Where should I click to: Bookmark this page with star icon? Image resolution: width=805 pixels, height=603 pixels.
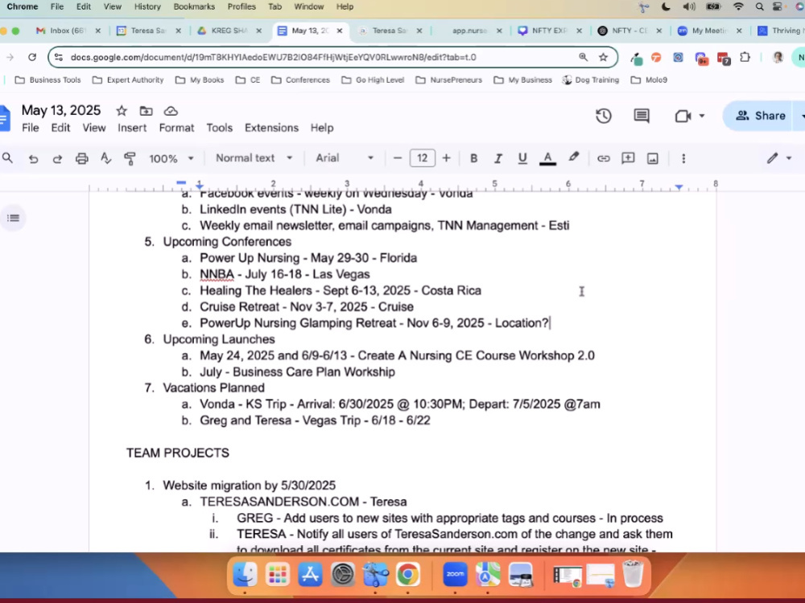click(x=603, y=57)
